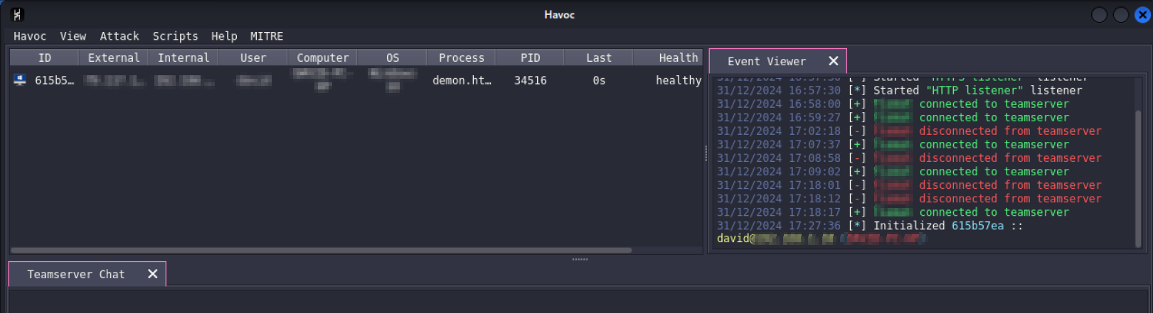Screen dimensions: 1153x313
Task: Click the horizontal splitter handle above Teamserver Chat
Action: [580, 259]
